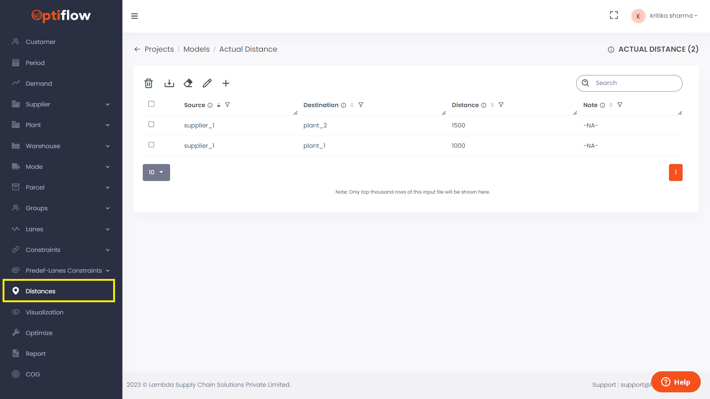Go to Optimize in the sidebar
Image resolution: width=710 pixels, height=399 pixels.
coord(39,333)
